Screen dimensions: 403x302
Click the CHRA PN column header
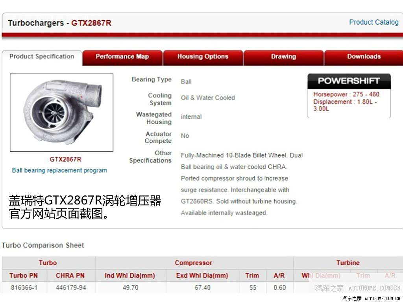(70, 276)
